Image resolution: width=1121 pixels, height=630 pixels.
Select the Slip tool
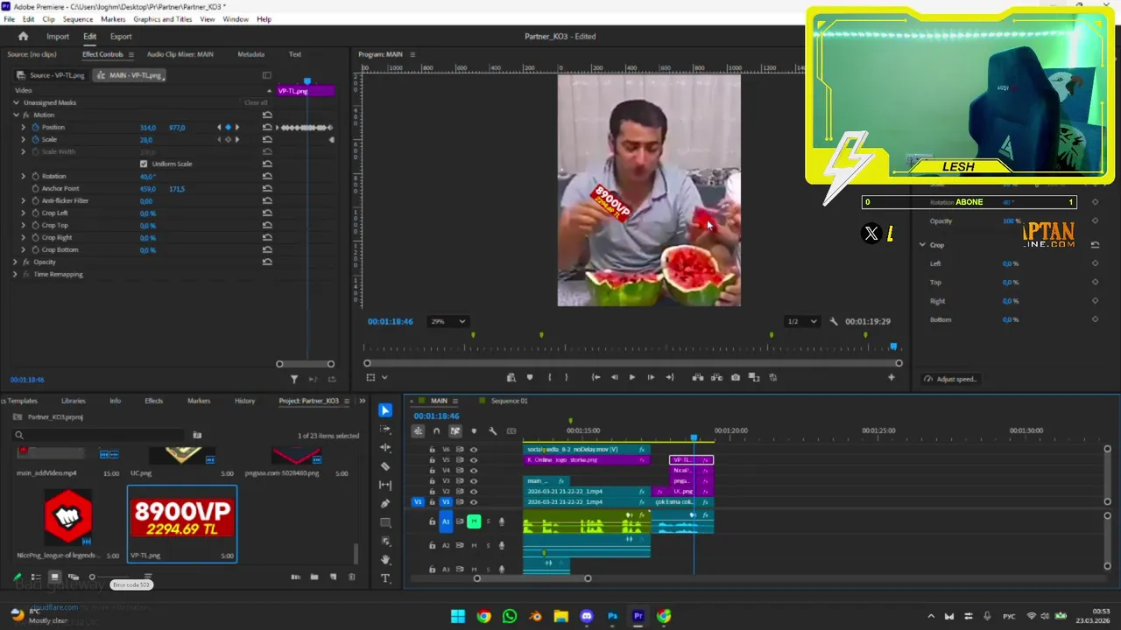(385, 485)
